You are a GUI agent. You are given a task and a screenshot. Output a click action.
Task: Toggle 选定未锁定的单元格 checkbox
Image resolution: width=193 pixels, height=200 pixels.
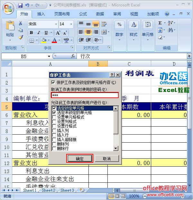tap(54, 113)
